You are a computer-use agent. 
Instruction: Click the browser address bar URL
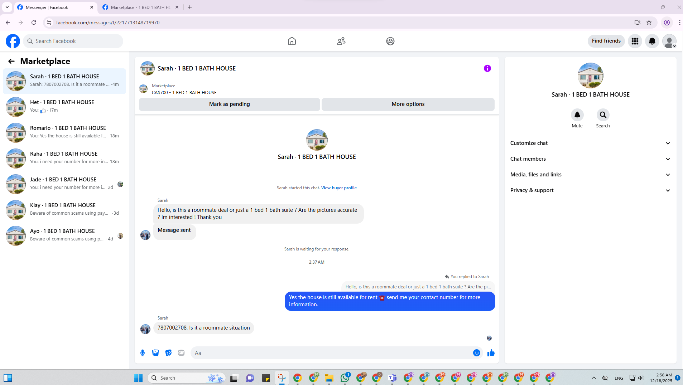[x=108, y=23]
